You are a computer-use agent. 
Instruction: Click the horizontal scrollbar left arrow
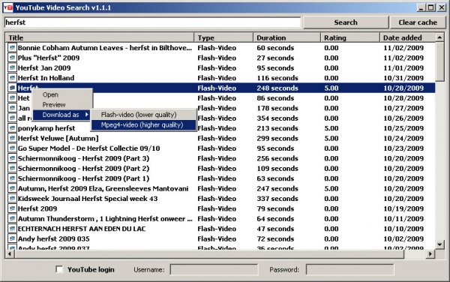click(x=10, y=254)
